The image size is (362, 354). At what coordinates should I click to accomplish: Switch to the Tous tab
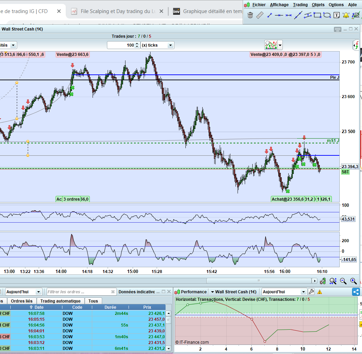(93, 301)
